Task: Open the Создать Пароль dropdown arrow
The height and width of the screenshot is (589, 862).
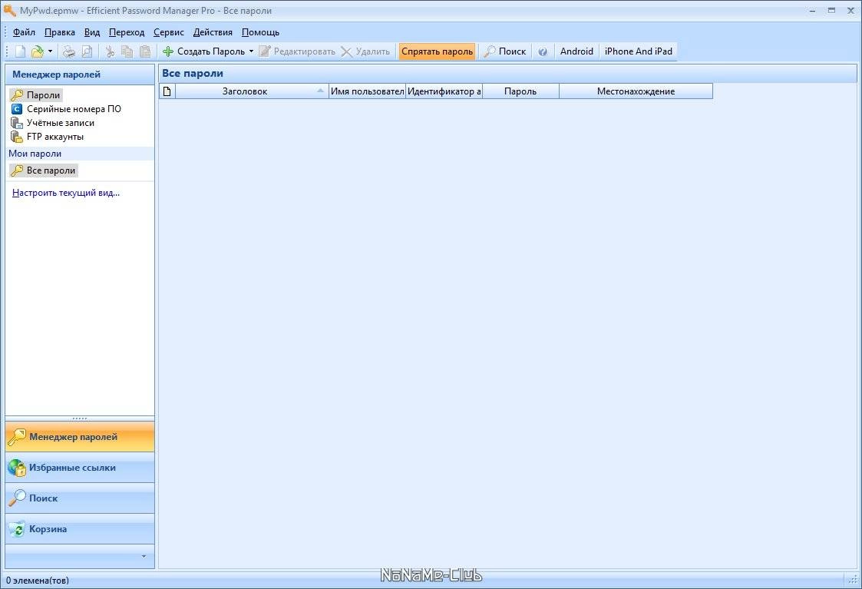Action: coord(251,51)
